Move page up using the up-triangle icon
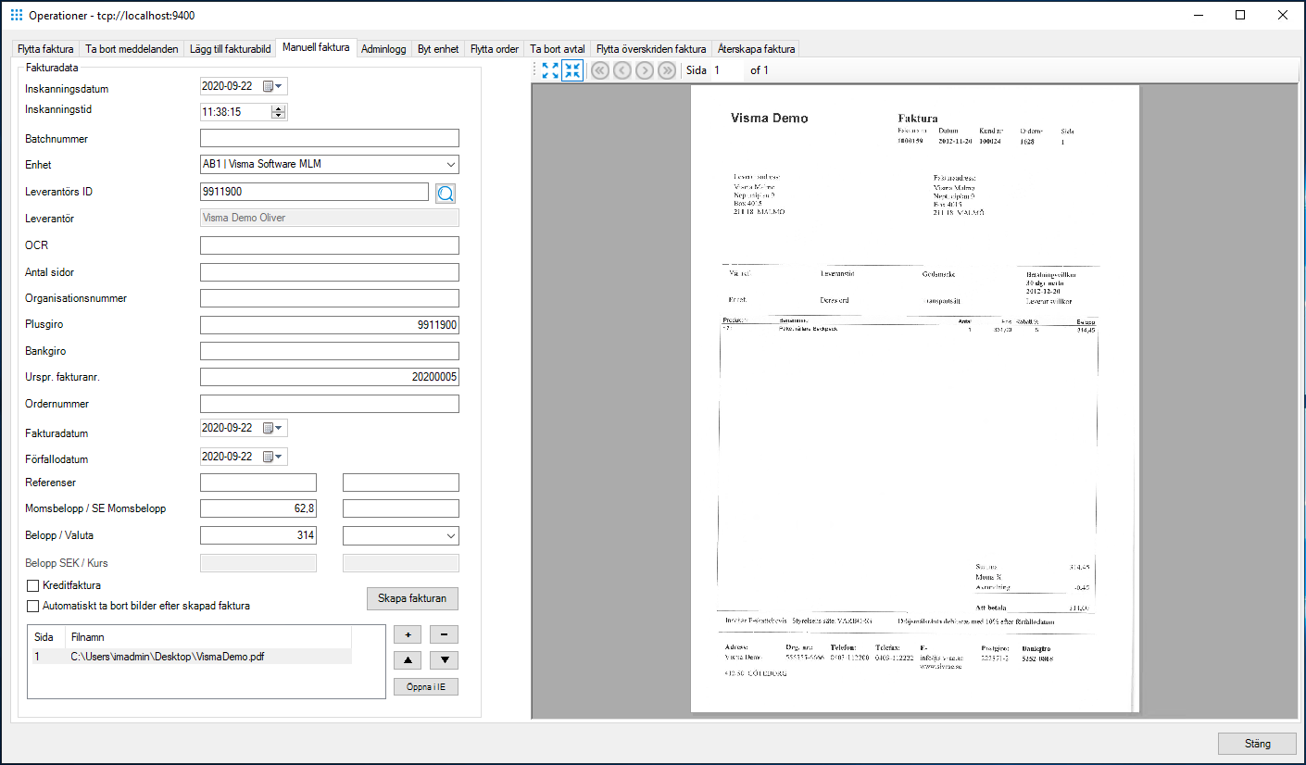 point(407,658)
